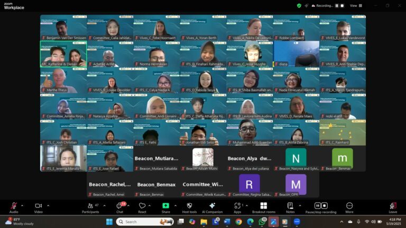Toggle the Video camera on or off

[38, 206]
